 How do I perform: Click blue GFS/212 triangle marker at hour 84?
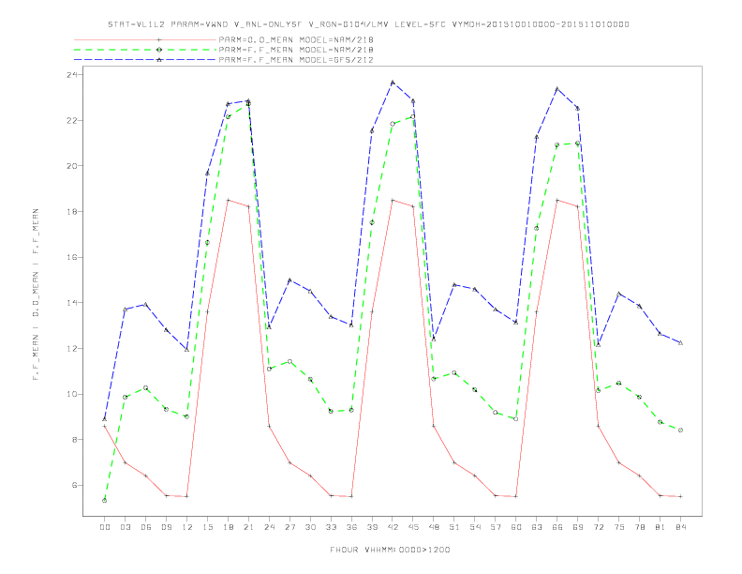(680, 343)
